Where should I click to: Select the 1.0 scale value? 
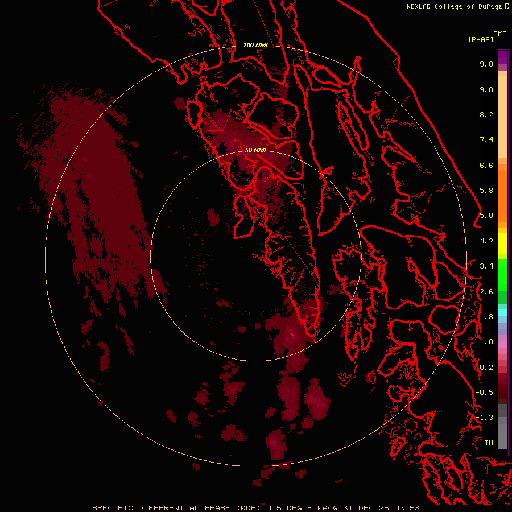click(x=486, y=342)
